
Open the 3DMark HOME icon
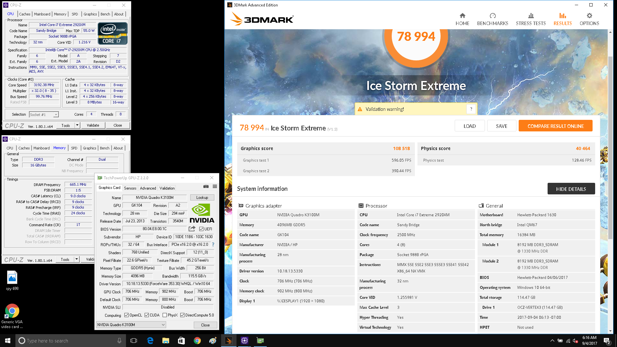coord(462,15)
